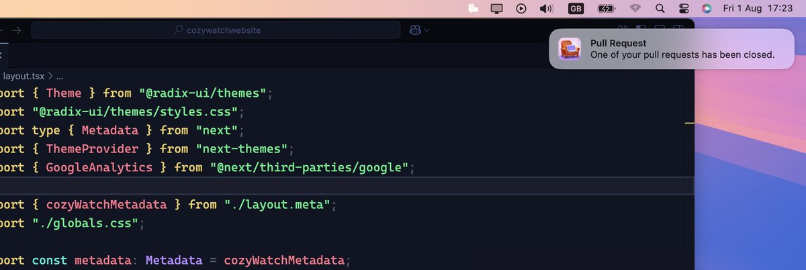Open Control Center in menu bar
The image size is (806, 270).
pyautogui.click(x=683, y=9)
